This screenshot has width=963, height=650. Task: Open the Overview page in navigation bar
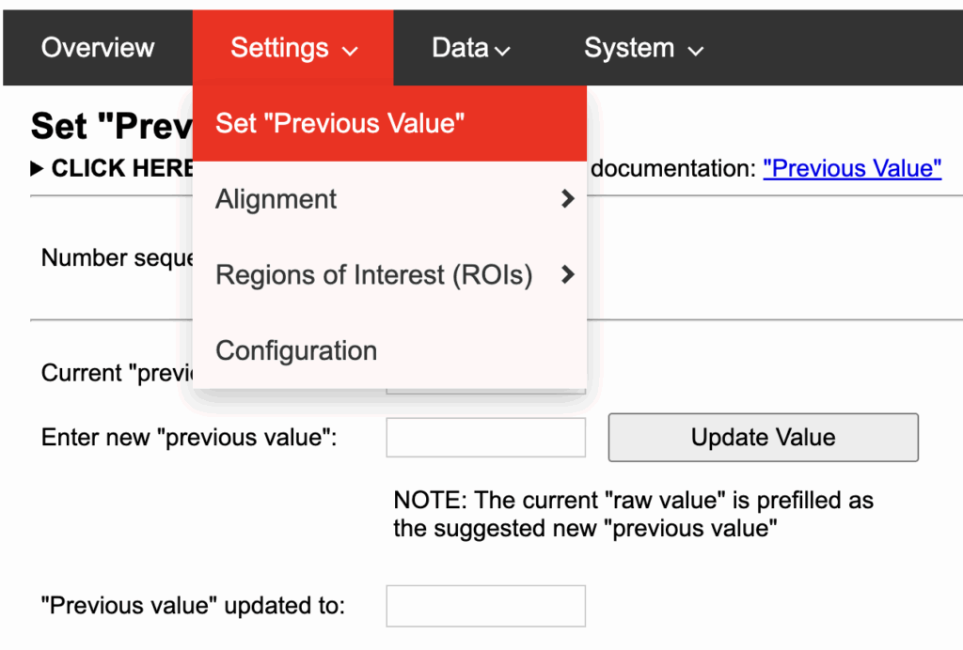[98, 48]
